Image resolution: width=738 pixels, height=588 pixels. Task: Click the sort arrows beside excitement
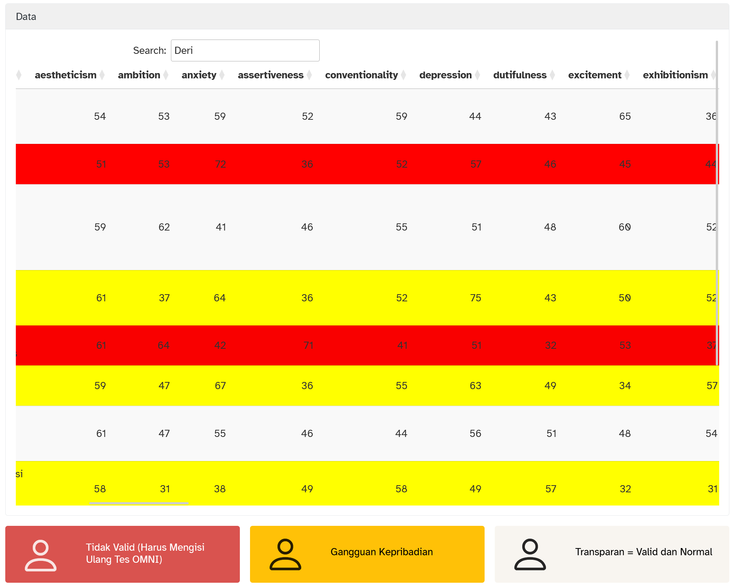pyautogui.click(x=627, y=75)
